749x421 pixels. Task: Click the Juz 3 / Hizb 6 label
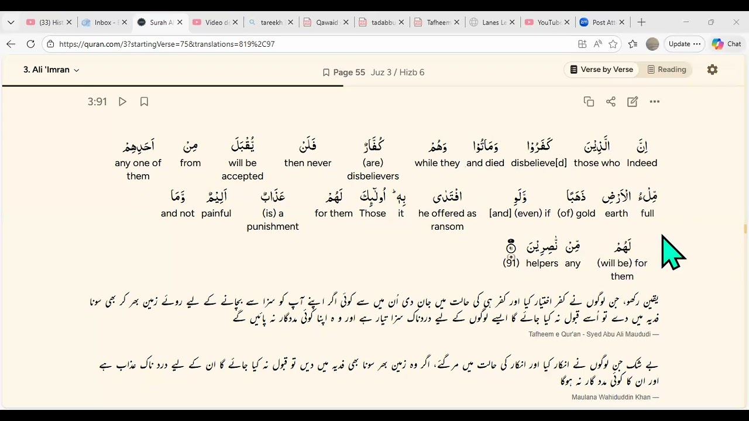pos(397,73)
